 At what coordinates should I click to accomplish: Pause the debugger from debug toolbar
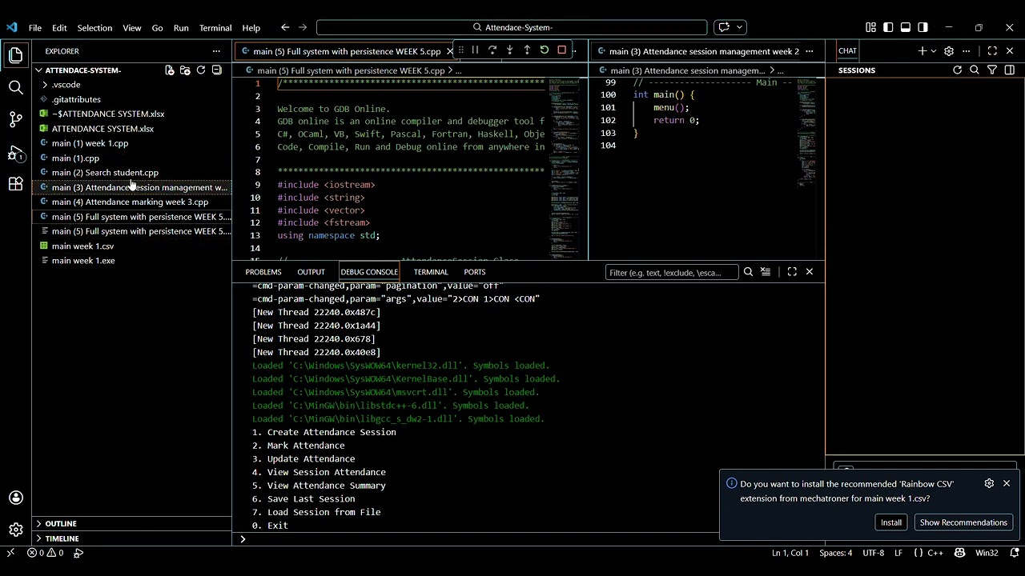[x=475, y=50]
